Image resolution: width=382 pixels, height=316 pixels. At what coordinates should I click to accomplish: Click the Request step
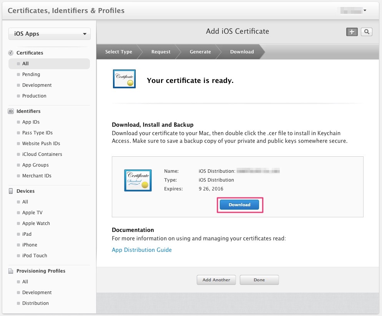(x=161, y=51)
